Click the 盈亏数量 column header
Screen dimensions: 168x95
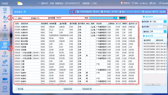[x=73, y=24]
